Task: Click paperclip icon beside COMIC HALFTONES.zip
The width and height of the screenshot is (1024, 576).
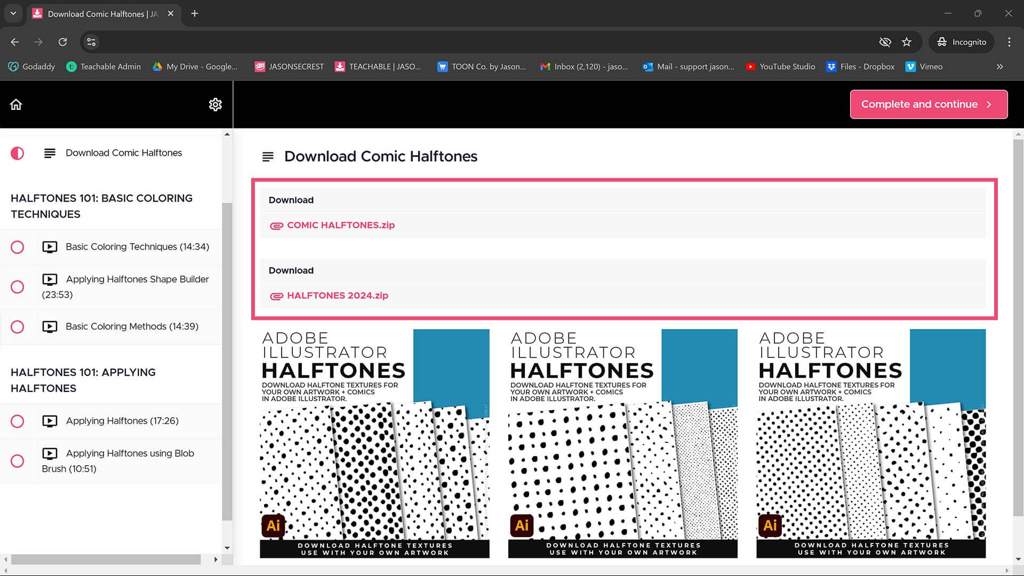Action: (276, 226)
